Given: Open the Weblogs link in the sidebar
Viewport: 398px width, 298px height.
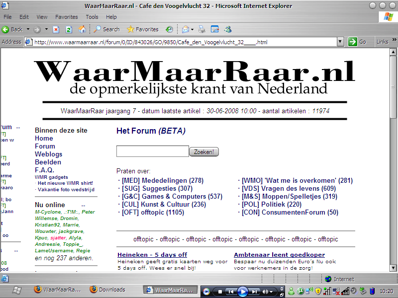Looking at the screenshot, I should [48, 154].
